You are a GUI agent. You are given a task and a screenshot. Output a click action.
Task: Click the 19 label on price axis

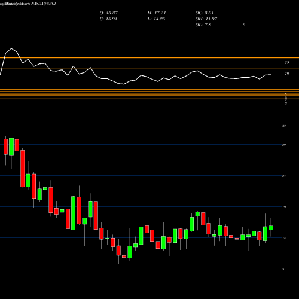coord(284,207)
